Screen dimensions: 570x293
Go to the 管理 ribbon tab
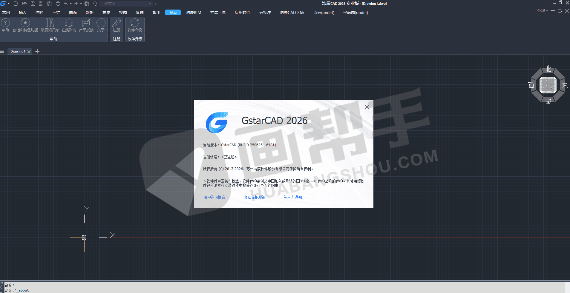(140, 13)
